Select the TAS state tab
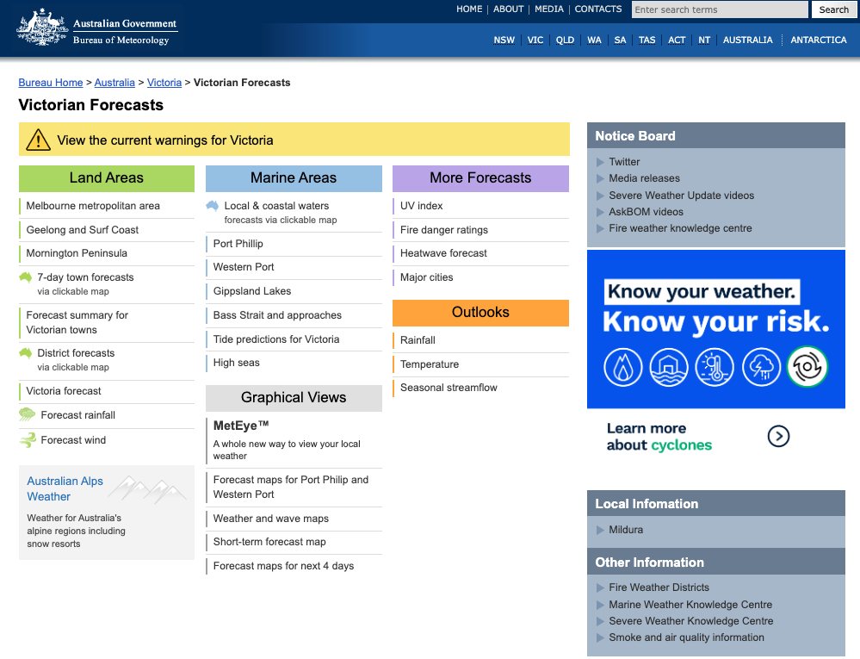Screen dimensions: 860x659 coord(647,40)
